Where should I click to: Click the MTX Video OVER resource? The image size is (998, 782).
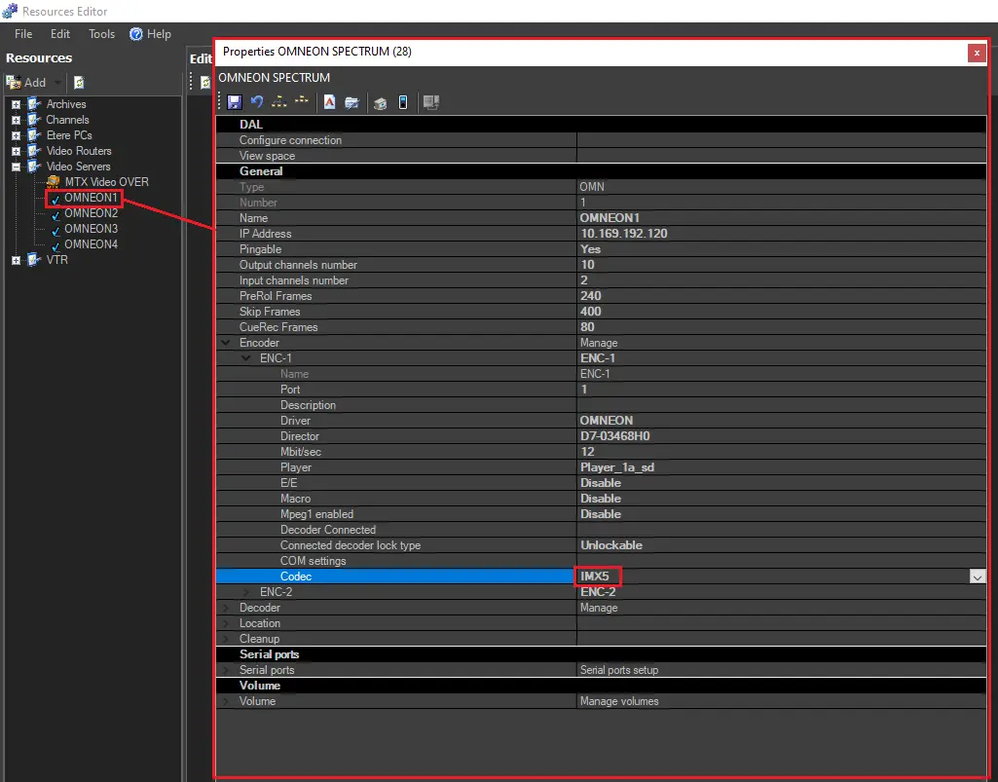(x=105, y=182)
